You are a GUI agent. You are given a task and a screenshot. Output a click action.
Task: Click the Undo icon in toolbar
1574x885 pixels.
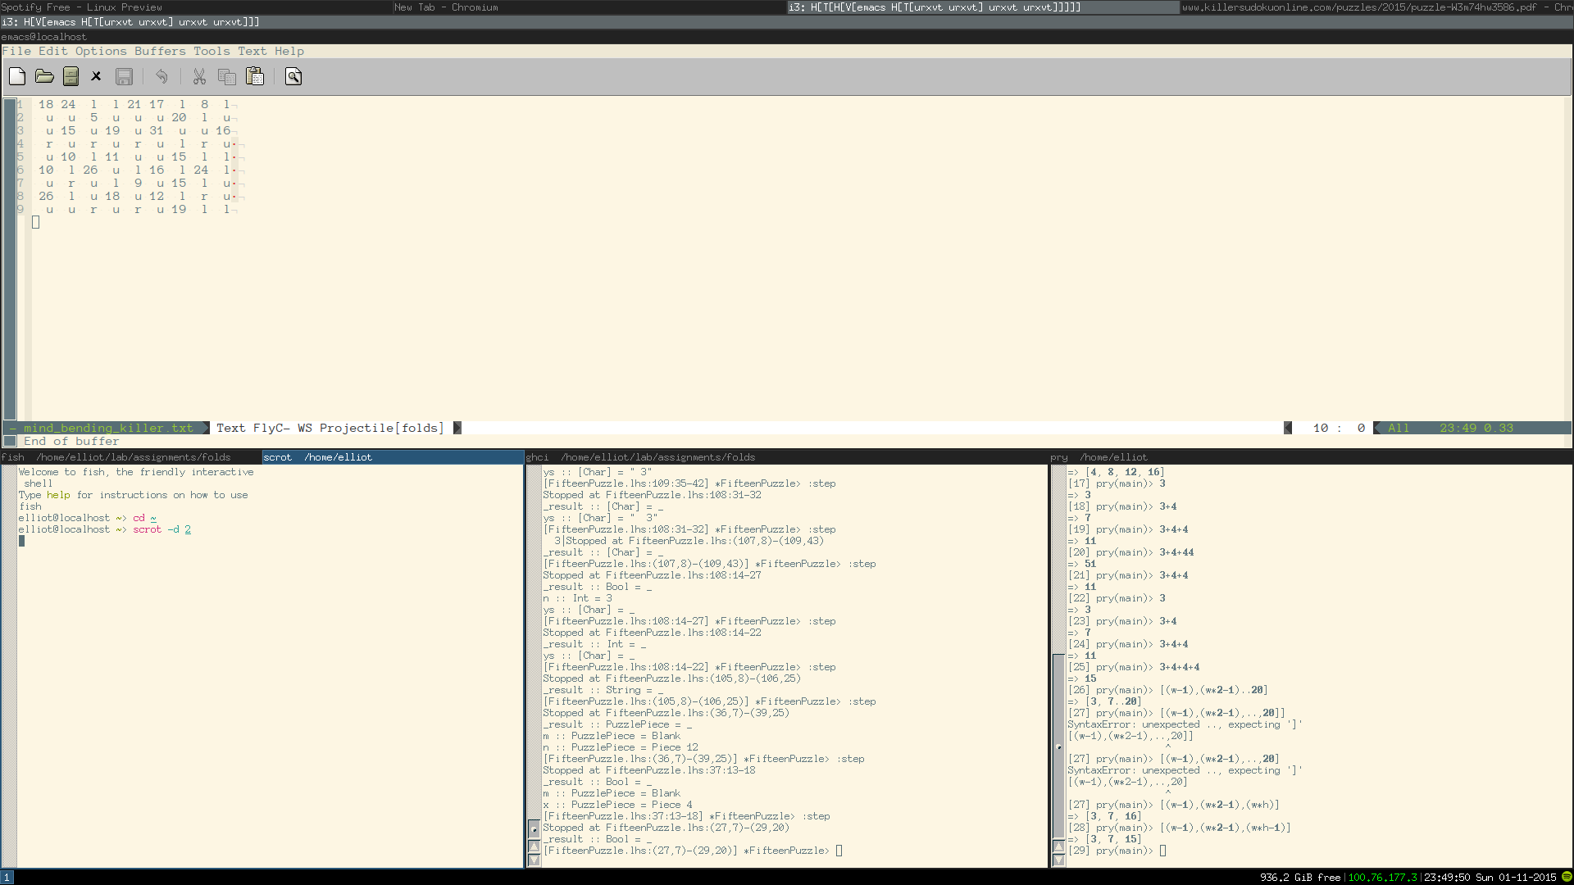[x=161, y=77]
